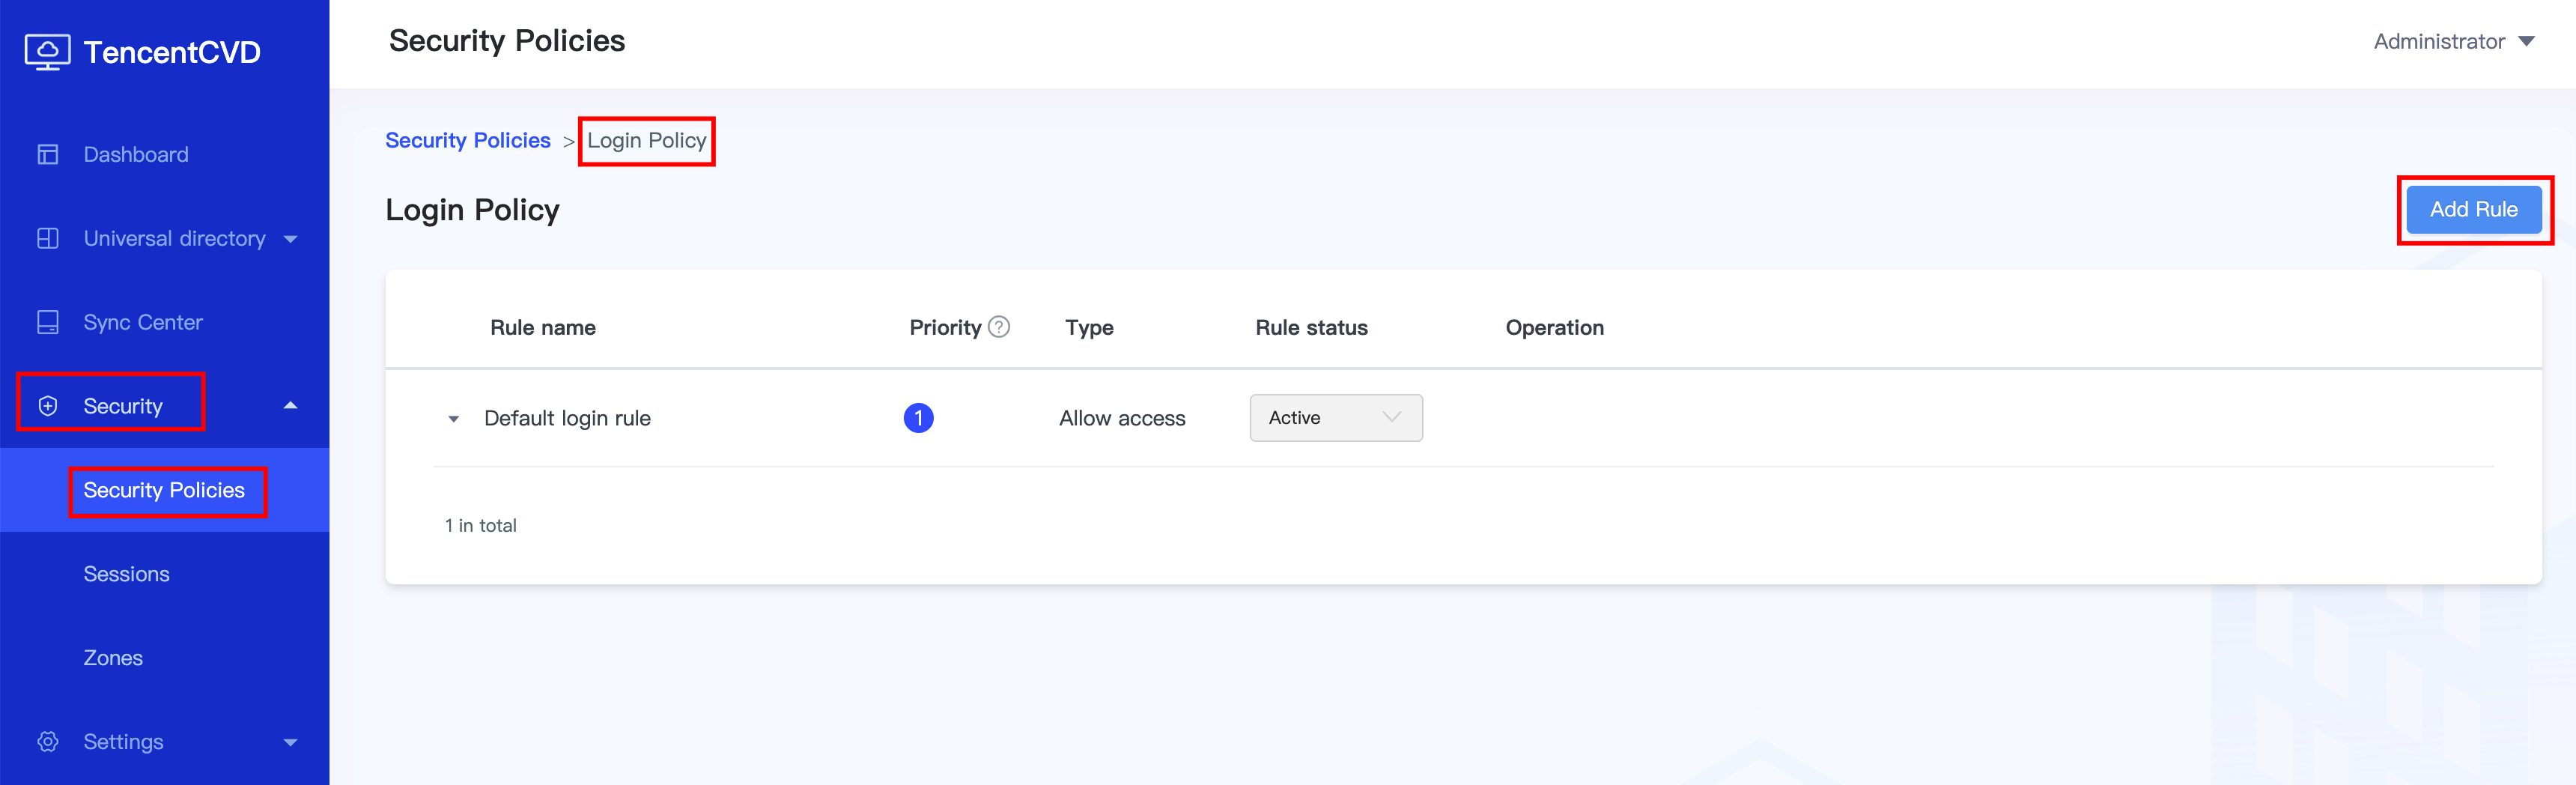Image resolution: width=2576 pixels, height=785 pixels.
Task: Go to Zones in the sidebar
Action: coord(113,658)
